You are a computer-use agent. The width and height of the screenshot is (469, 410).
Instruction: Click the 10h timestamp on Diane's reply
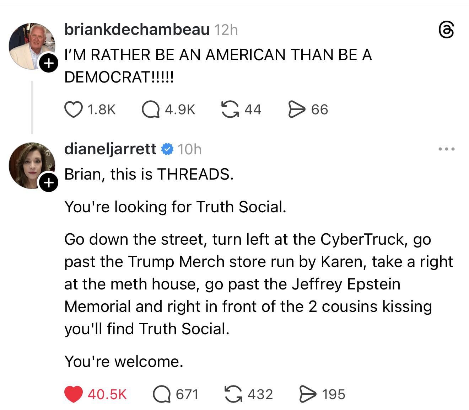[x=189, y=149]
